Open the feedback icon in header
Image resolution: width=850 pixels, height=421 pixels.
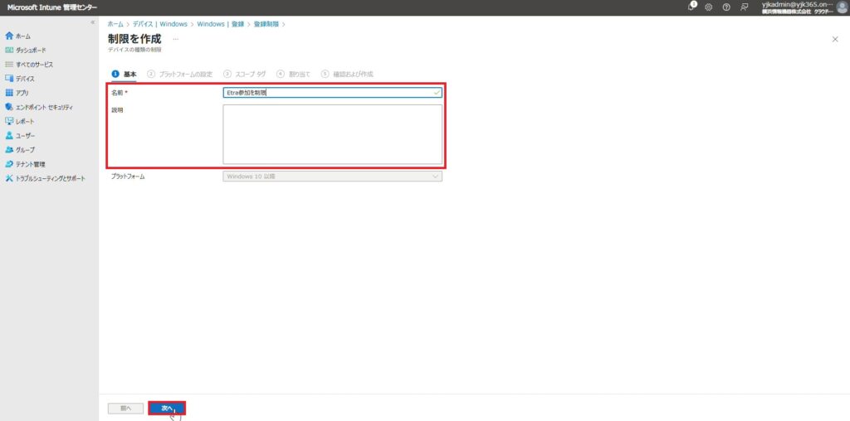pyautogui.click(x=744, y=7)
